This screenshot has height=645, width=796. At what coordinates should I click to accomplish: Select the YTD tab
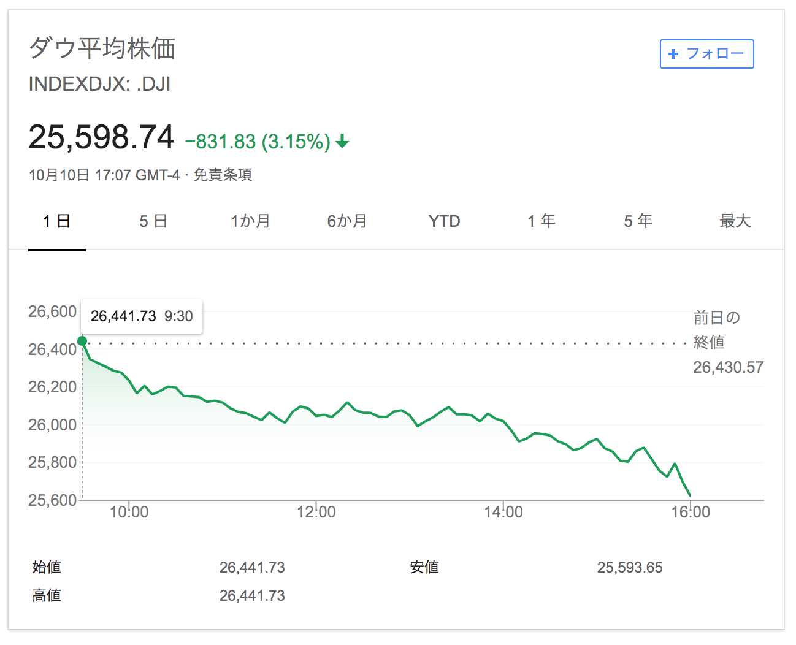pyautogui.click(x=444, y=221)
